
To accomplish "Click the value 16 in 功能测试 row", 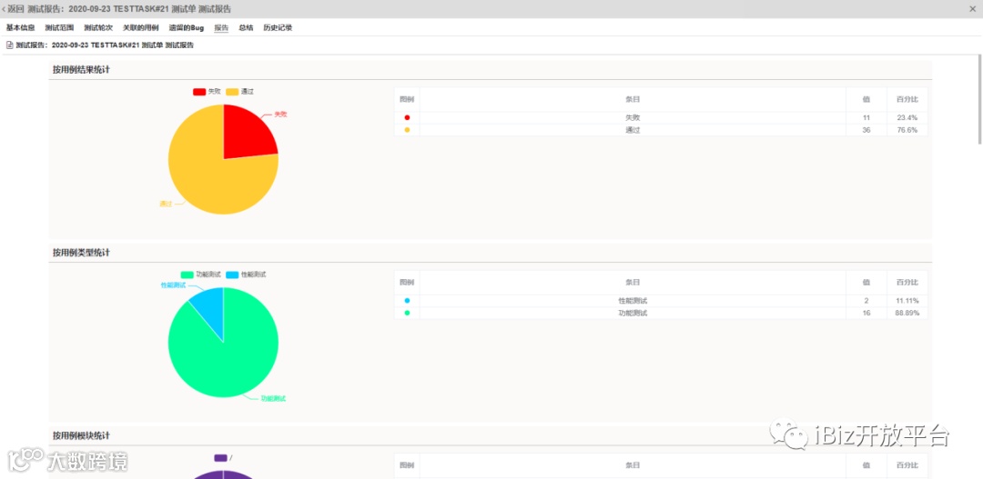I will point(866,313).
